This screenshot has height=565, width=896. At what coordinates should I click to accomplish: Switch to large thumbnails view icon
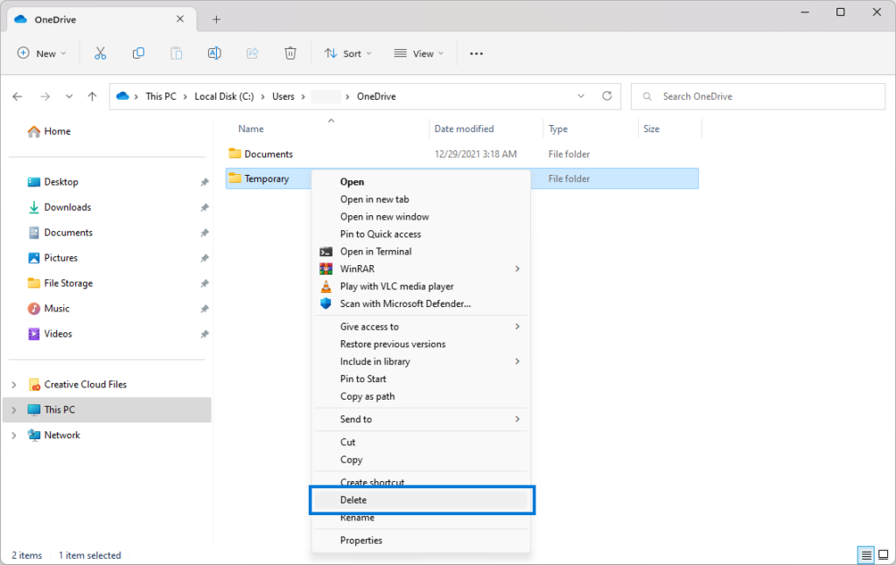pos(884,555)
